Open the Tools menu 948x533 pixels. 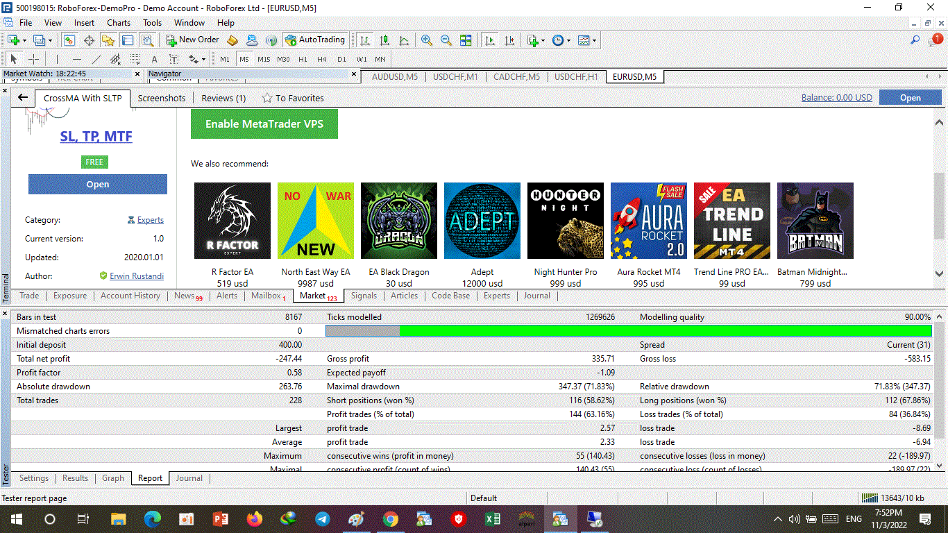coord(152,23)
